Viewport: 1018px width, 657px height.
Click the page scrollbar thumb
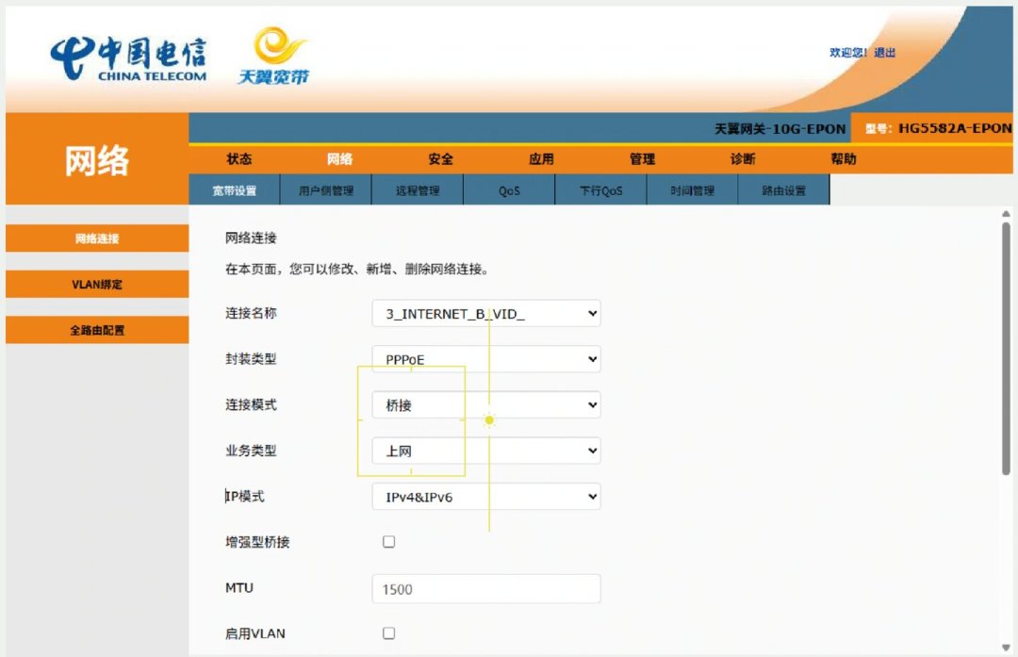point(1006,349)
